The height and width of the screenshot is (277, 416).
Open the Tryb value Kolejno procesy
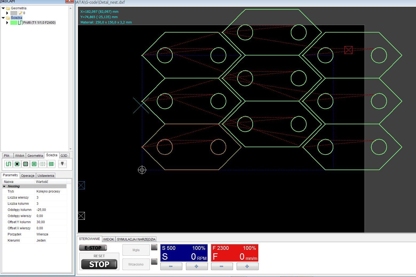coord(48,191)
